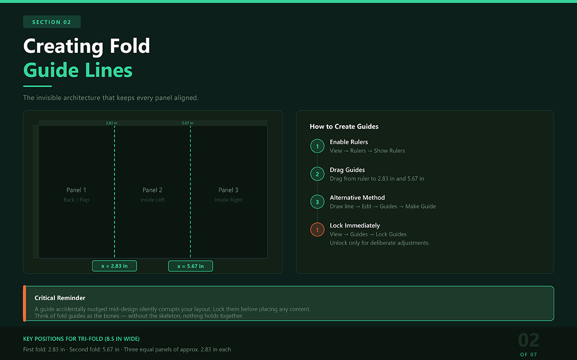The height and width of the screenshot is (360, 577).
Task: Click Unlock only for deliberate adjustments text
Action: coord(380,243)
